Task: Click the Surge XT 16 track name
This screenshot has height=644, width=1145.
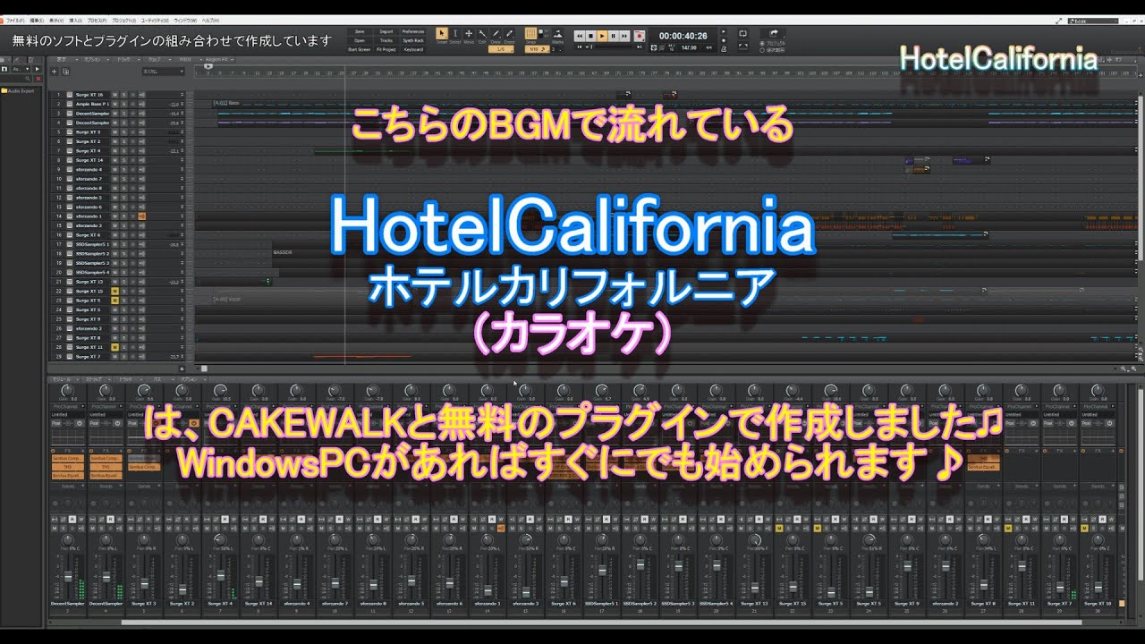Action: tap(89, 95)
